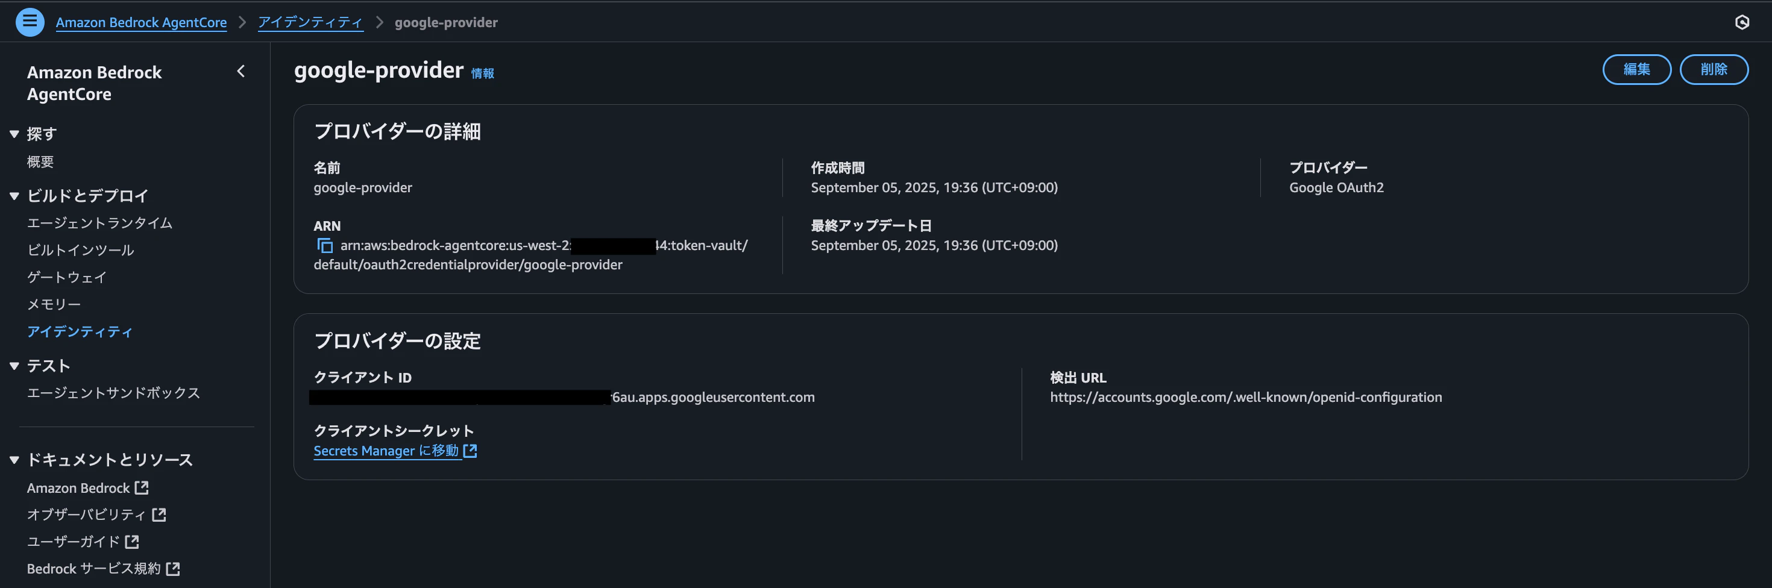1772x588 pixels.
Task: Collapse the sidebar with the chevron arrow
Action: click(x=240, y=71)
